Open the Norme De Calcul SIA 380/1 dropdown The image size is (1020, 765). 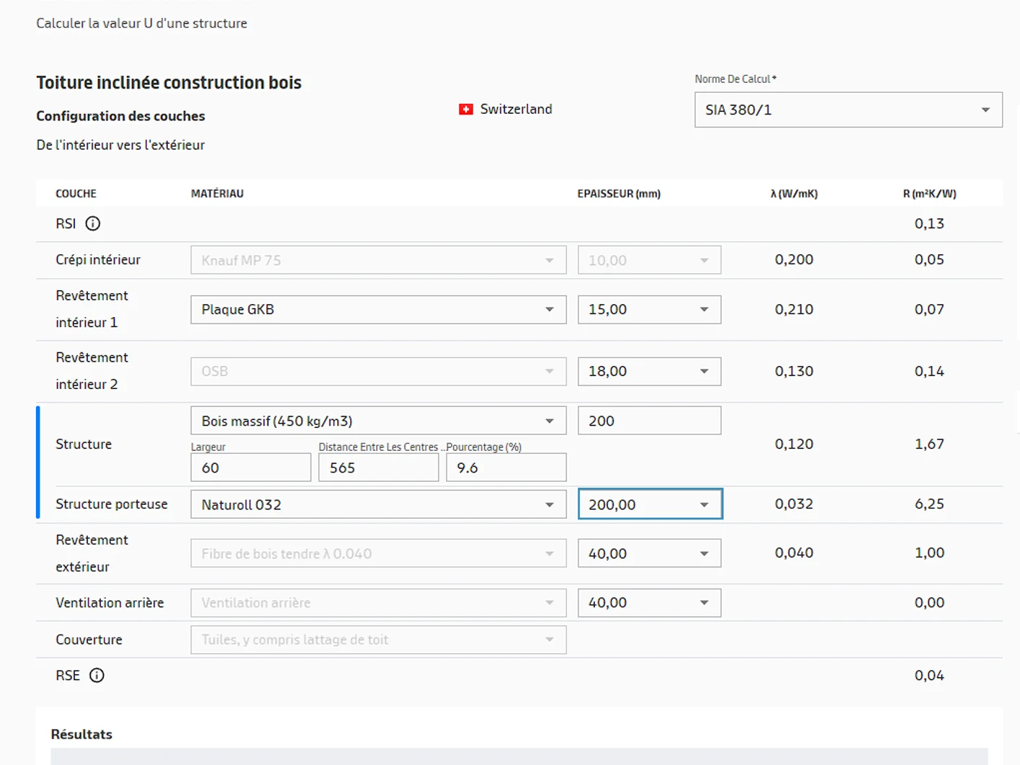[848, 109]
